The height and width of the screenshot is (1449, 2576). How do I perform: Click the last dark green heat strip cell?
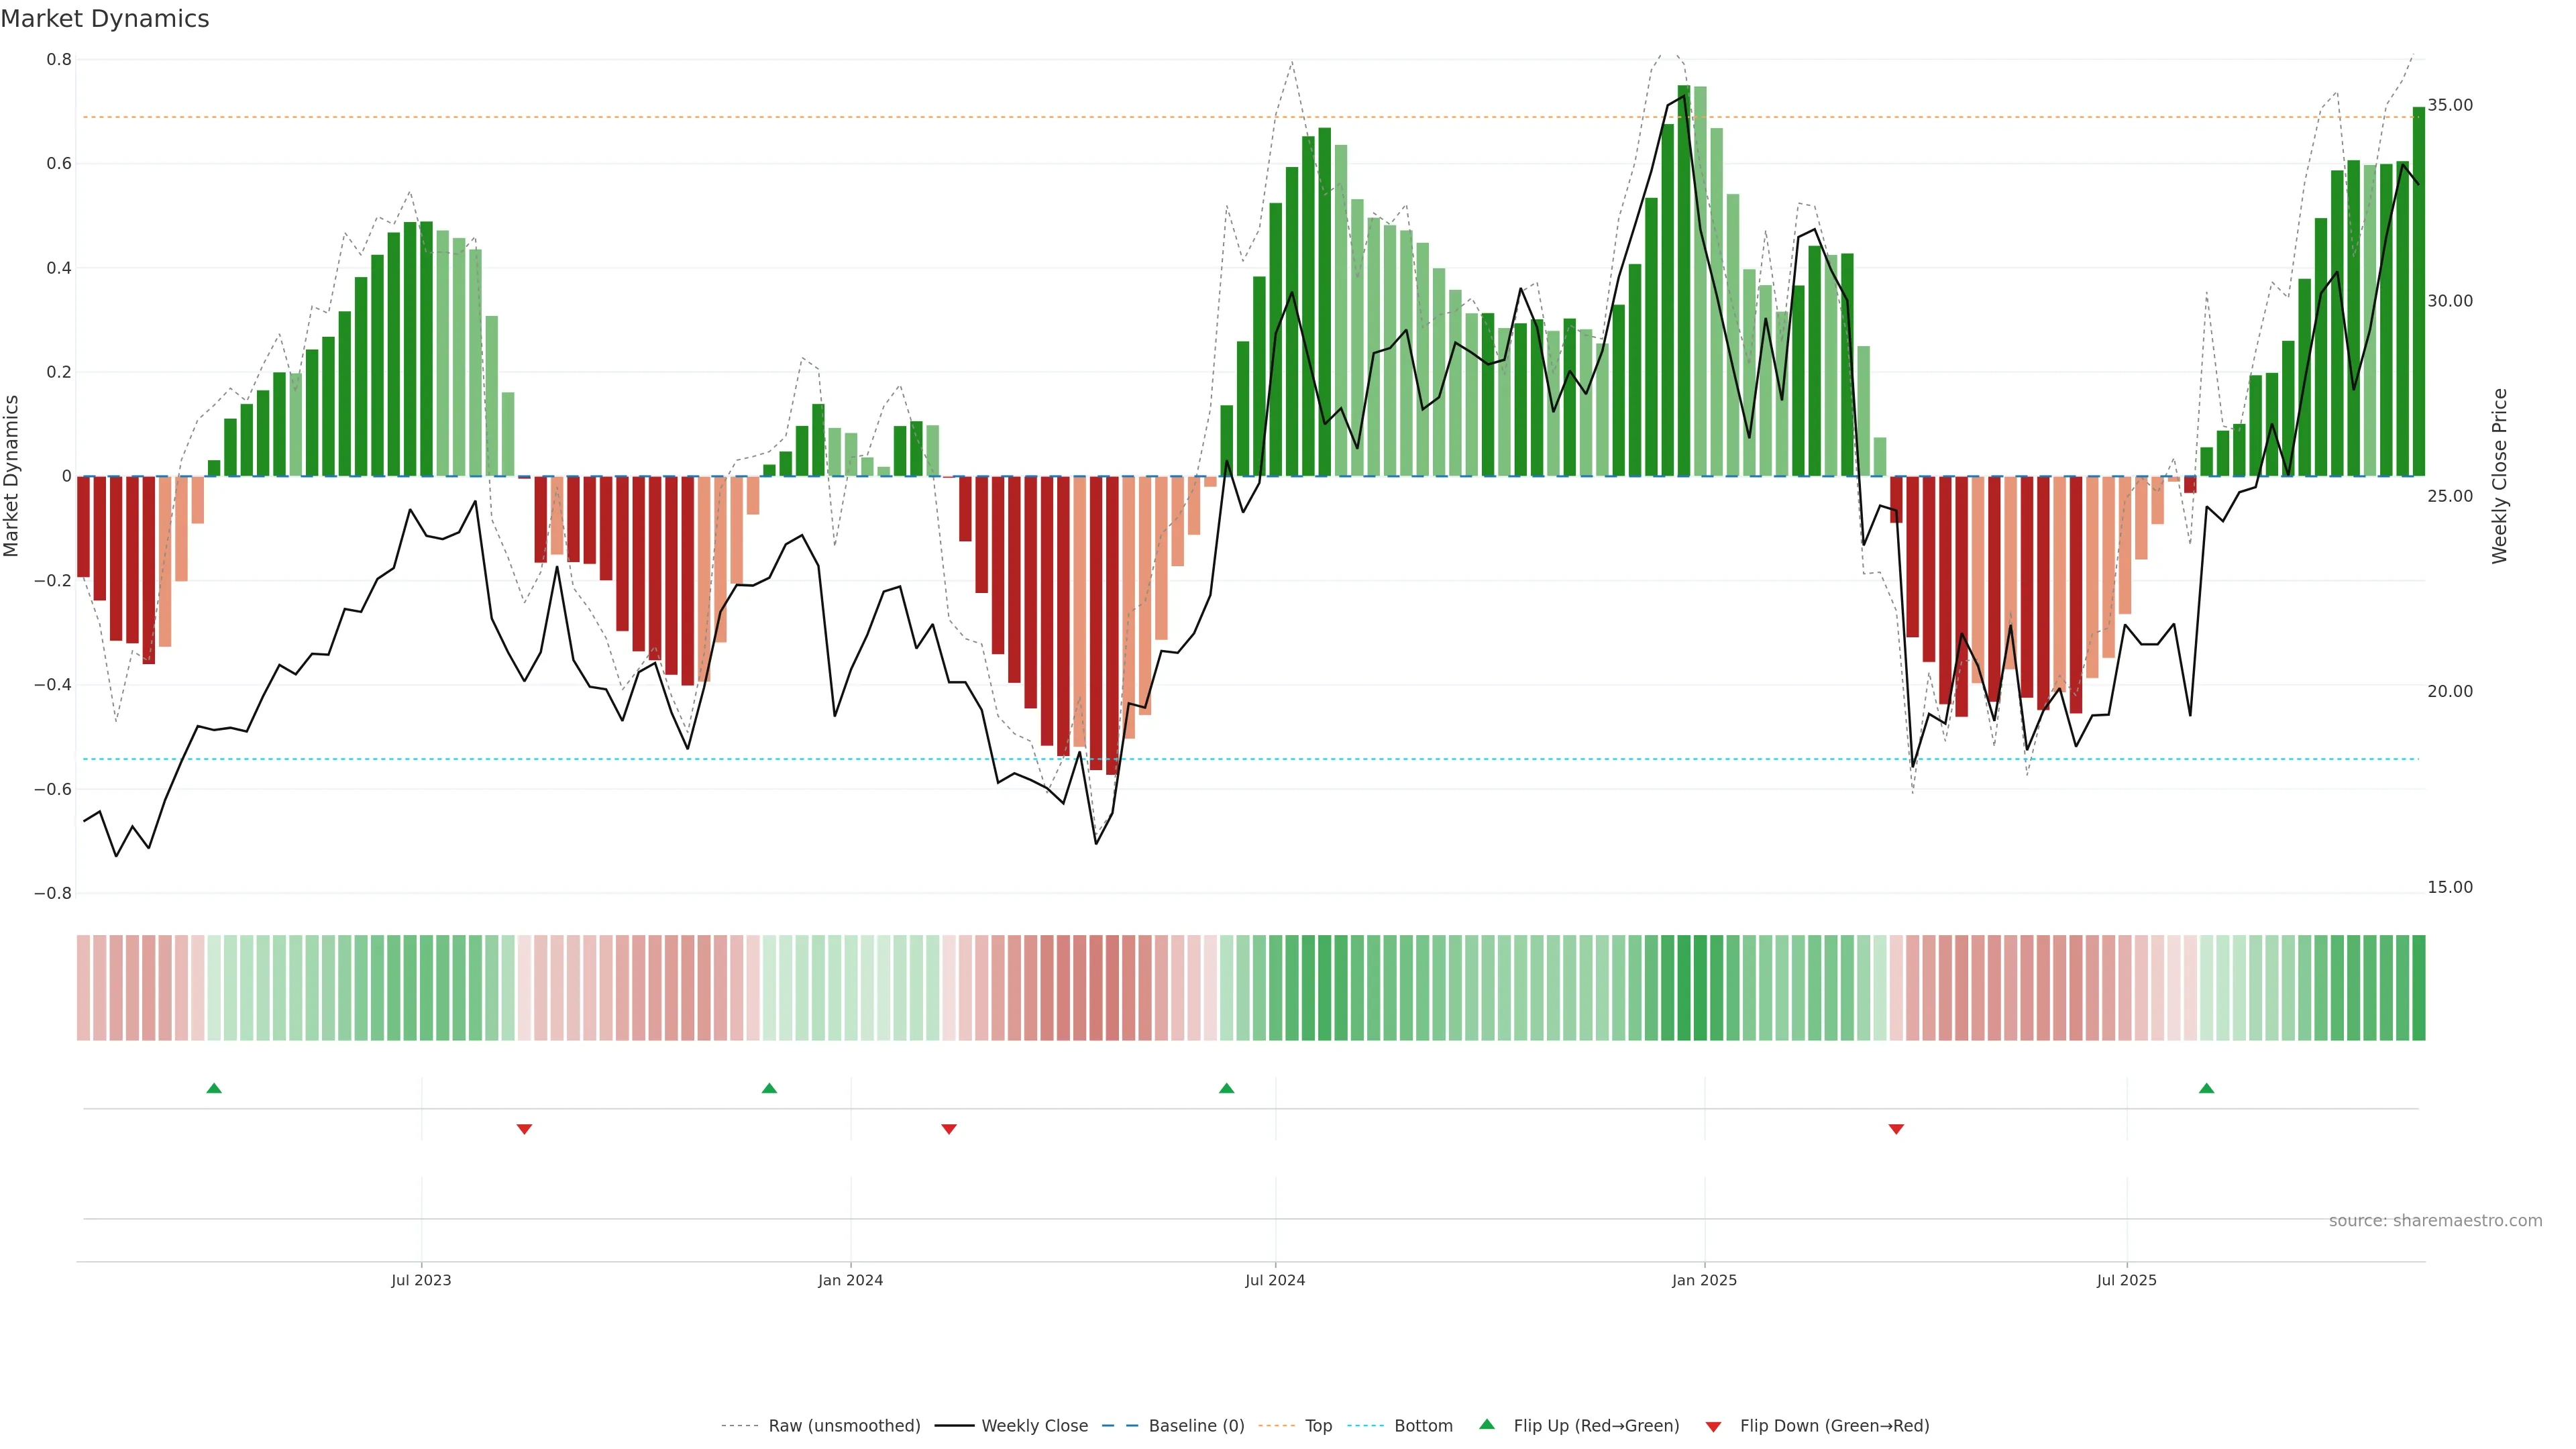tap(2418, 988)
